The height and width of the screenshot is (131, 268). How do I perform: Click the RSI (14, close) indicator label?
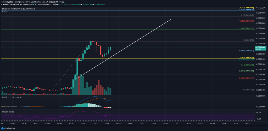8,112
